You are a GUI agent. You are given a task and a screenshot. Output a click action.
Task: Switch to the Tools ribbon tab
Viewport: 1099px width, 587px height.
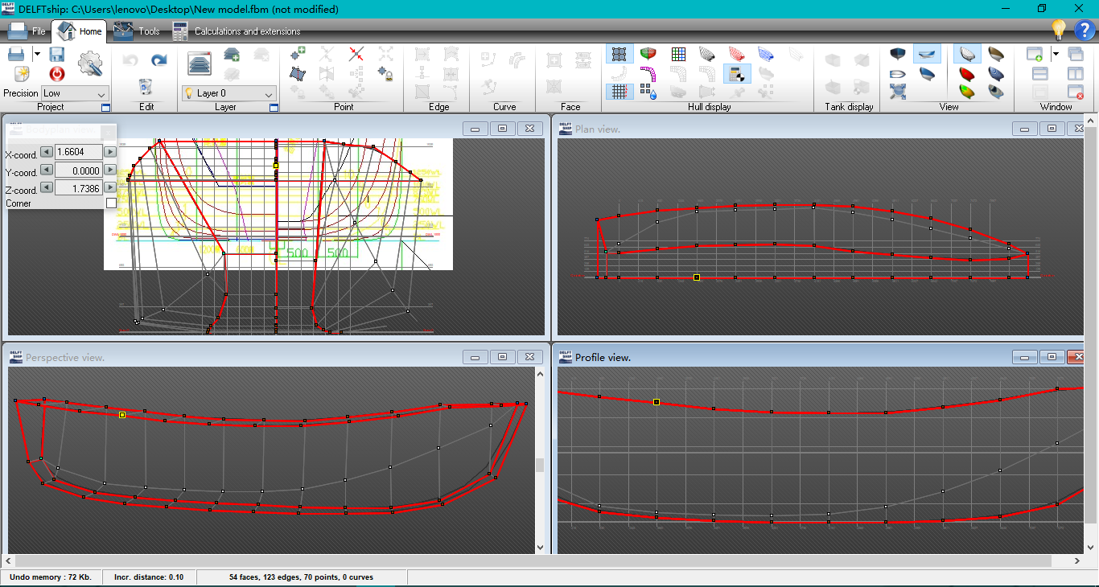pyautogui.click(x=138, y=31)
